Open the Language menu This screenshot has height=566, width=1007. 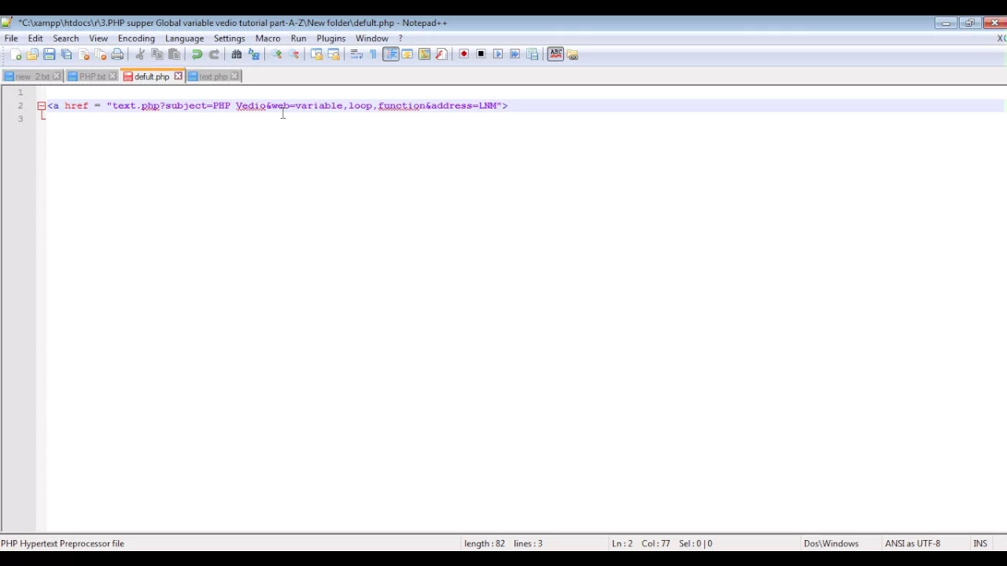pos(184,39)
